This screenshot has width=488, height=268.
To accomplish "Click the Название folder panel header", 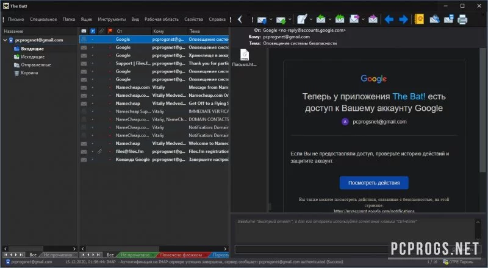I will click(x=39, y=31).
